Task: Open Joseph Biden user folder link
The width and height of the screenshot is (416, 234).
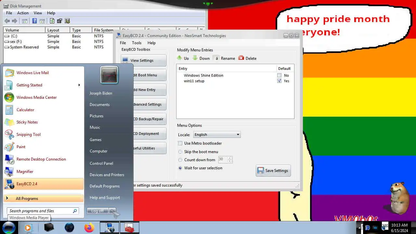Action: tap(101, 93)
